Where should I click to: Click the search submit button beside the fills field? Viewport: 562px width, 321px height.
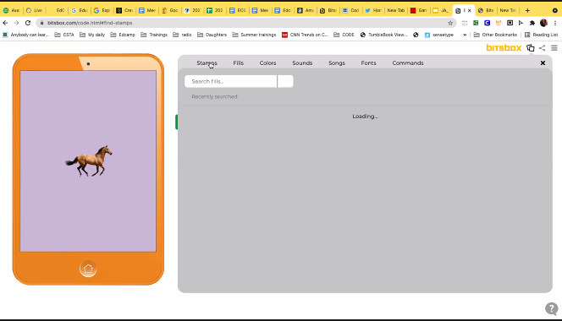285,81
